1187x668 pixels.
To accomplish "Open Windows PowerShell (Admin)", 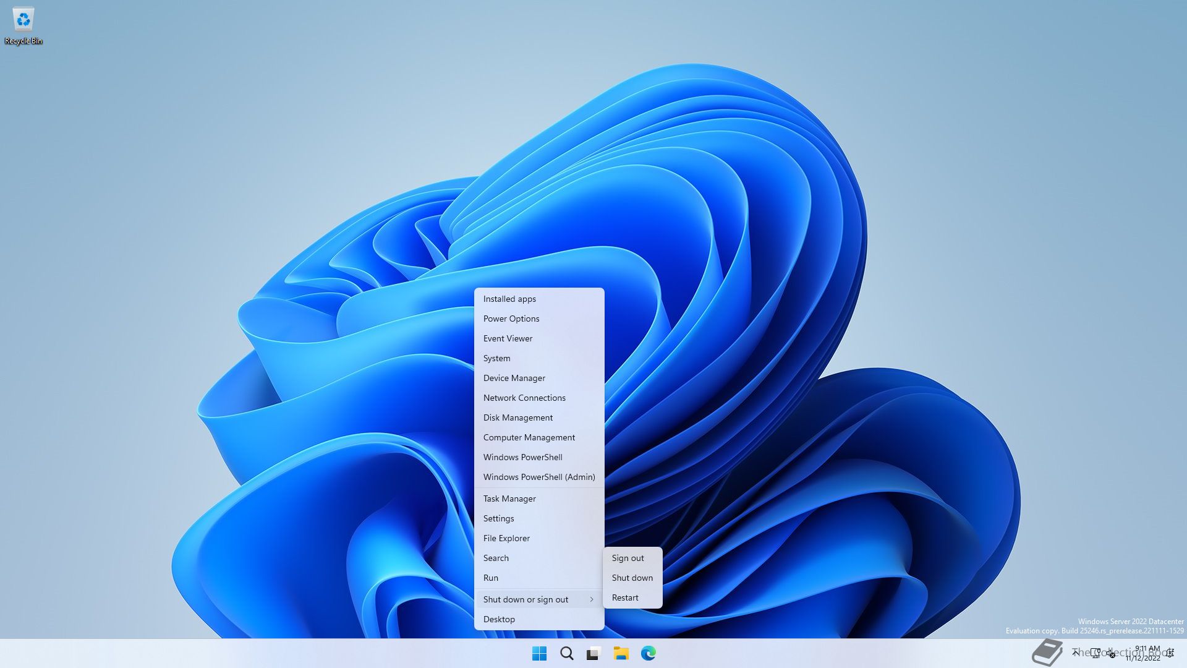I will click(539, 476).
